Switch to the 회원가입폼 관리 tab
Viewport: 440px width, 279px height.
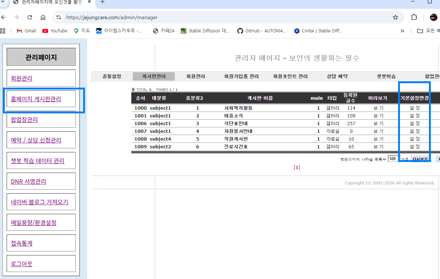[241, 76]
